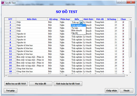The height and width of the screenshot is (96, 137).
Task: Click the Chọn column header
Action: (123, 19)
